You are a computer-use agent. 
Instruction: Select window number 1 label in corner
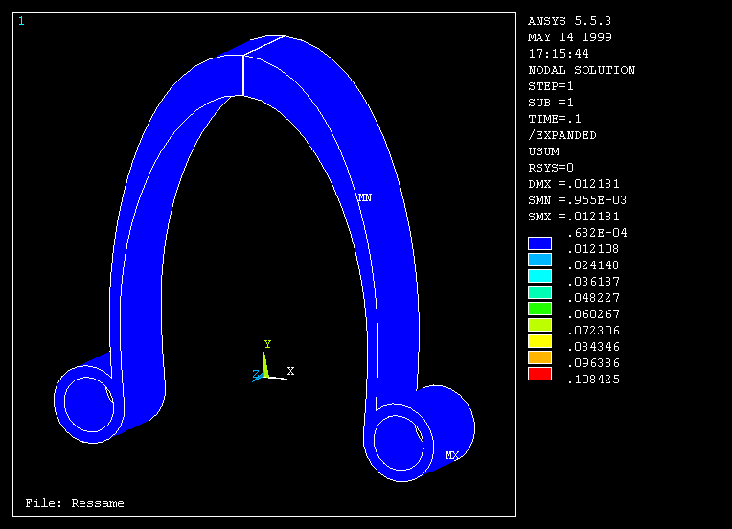[x=21, y=21]
